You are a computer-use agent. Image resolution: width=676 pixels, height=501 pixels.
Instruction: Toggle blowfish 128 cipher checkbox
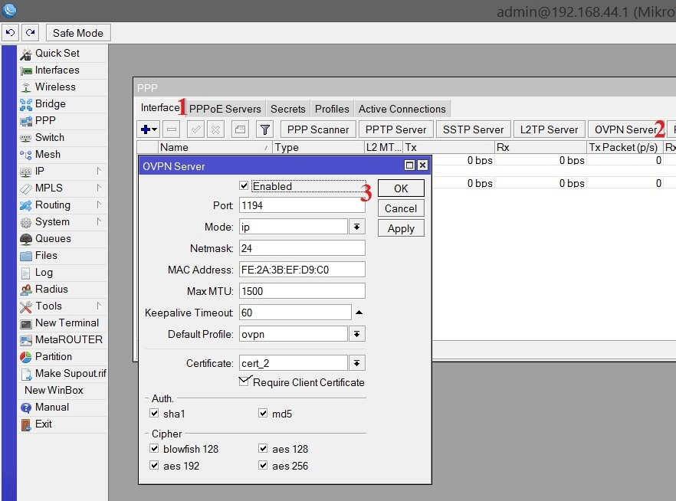click(154, 448)
